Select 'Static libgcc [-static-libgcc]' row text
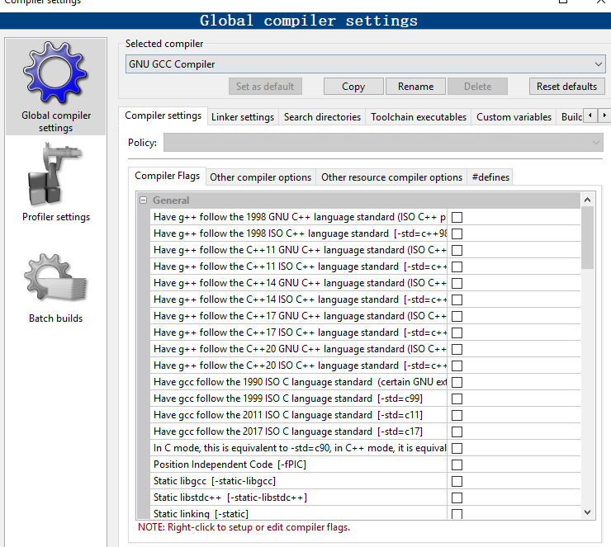This screenshot has width=611, height=547. pyautogui.click(x=215, y=481)
